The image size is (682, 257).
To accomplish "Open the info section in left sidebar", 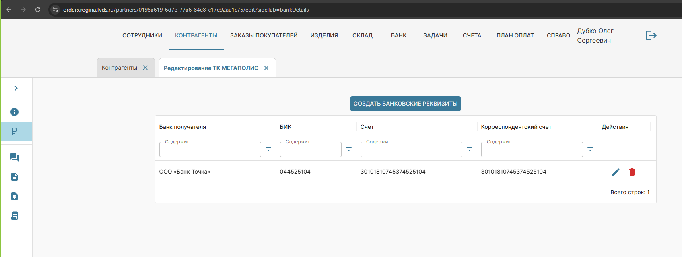I will tap(14, 112).
